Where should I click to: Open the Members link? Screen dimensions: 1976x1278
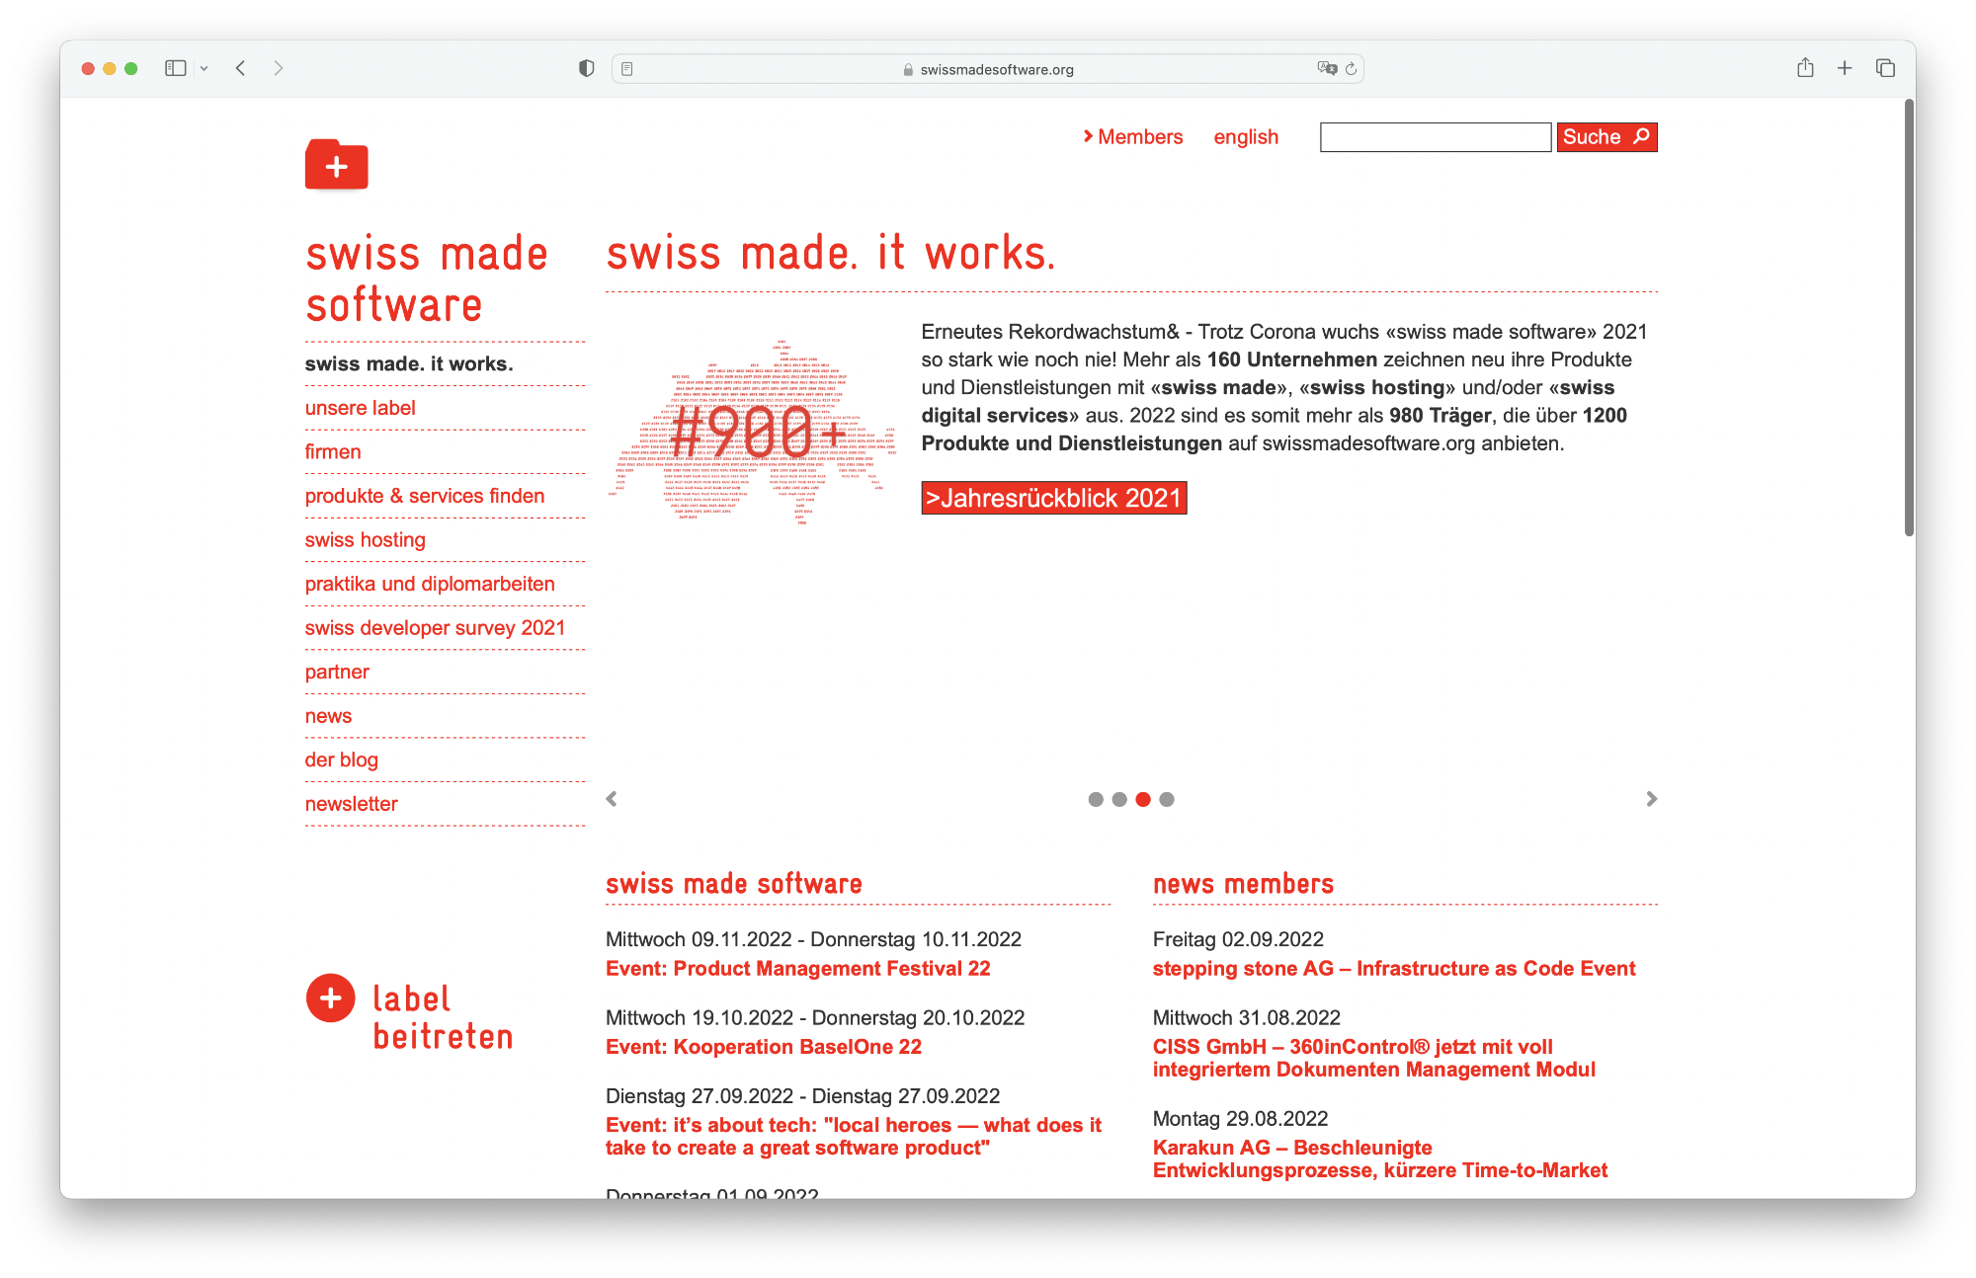point(1132,137)
